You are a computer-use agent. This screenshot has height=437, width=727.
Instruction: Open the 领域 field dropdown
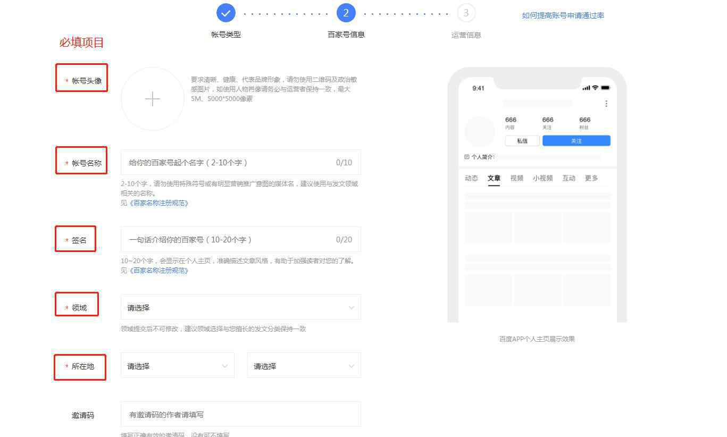click(x=241, y=307)
